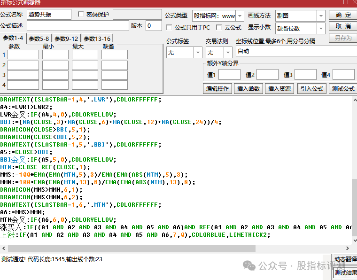Click the 确定 button
The width and height of the screenshot is (357, 280).
click(x=343, y=15)
